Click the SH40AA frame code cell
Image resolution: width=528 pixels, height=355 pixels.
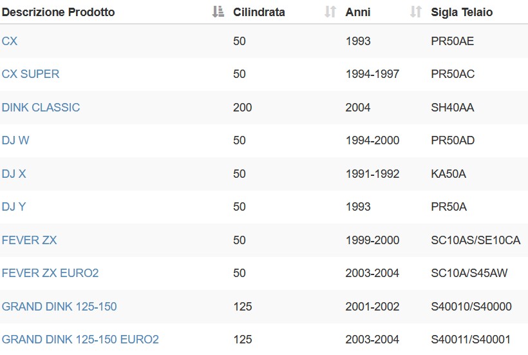pos(453,108)
